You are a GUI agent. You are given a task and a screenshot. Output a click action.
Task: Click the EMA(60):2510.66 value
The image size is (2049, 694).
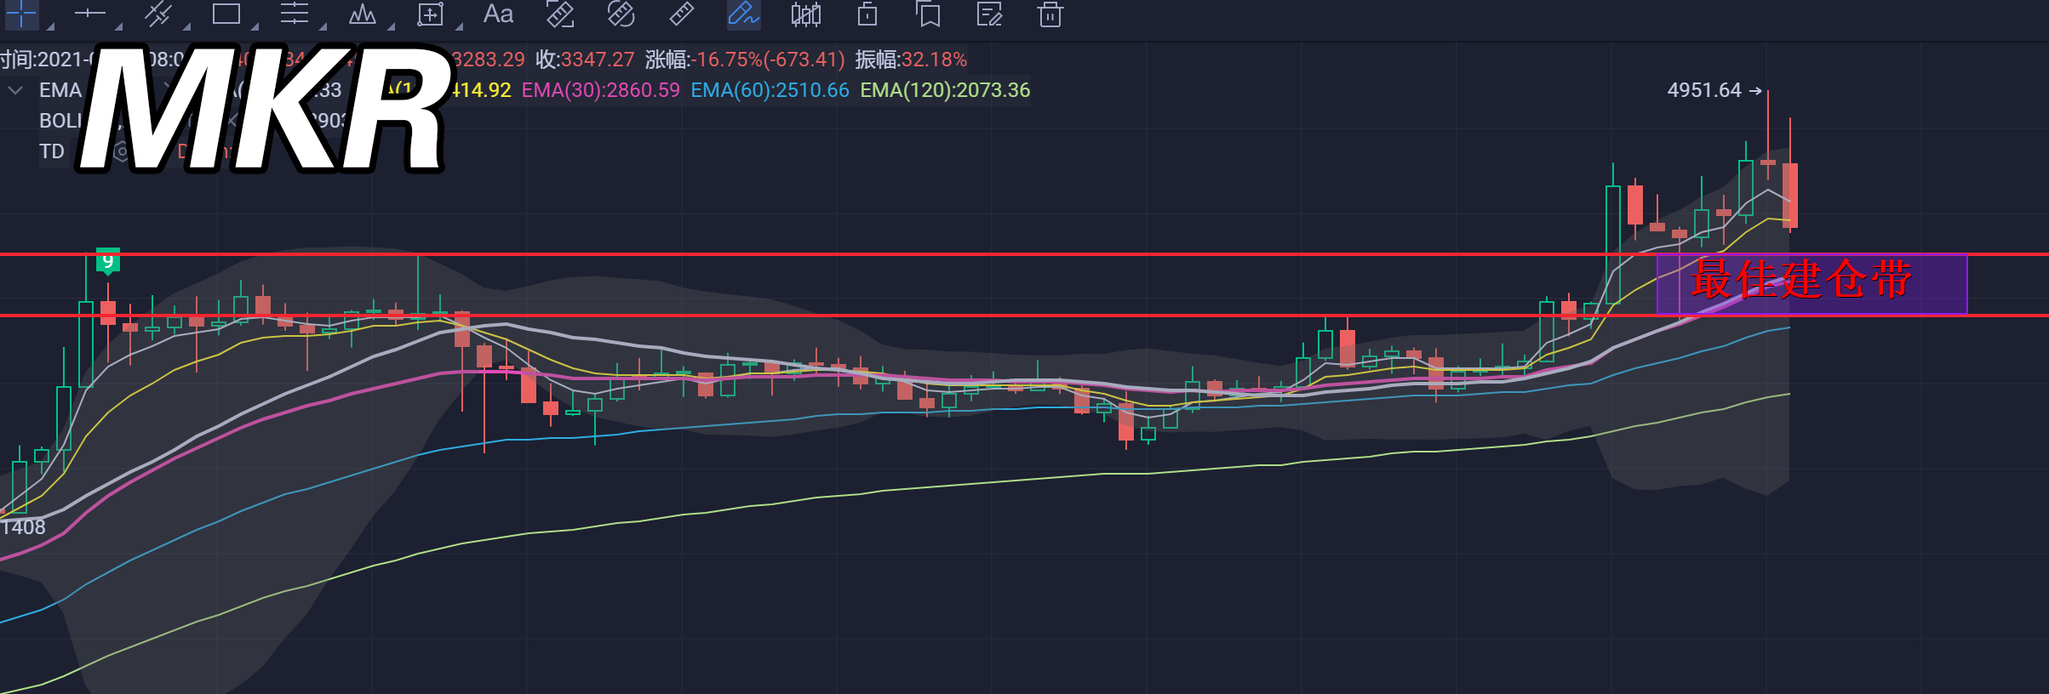click(x=770, y=90)
